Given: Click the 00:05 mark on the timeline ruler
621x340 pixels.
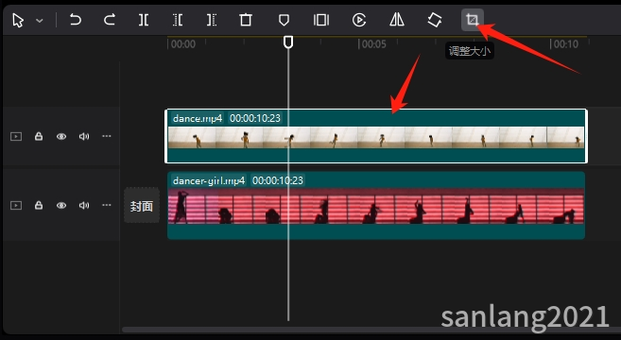Looking at the screenshot, I should pos(373,44).
